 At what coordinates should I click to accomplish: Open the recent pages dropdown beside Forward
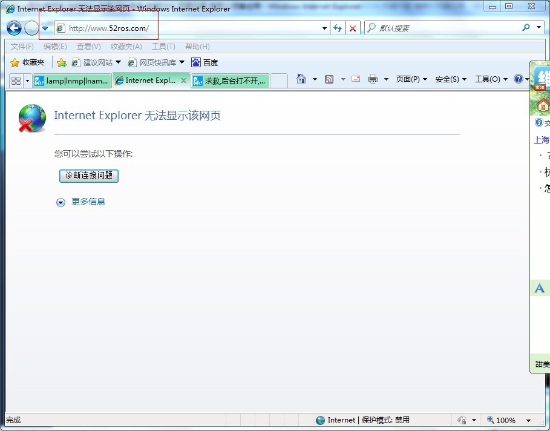pyautogui.click(x=45, y=28)
